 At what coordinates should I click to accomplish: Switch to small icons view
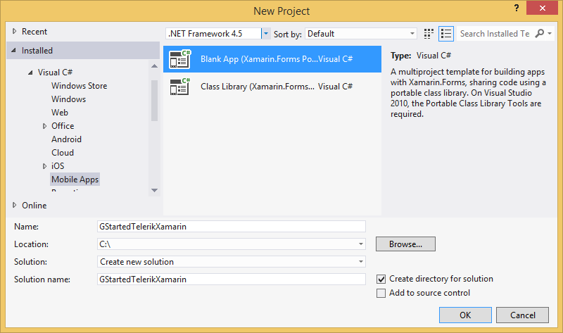pyautogui.click(x=429, y=34)
